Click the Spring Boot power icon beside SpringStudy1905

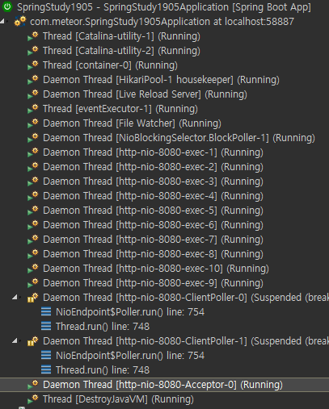7,6
